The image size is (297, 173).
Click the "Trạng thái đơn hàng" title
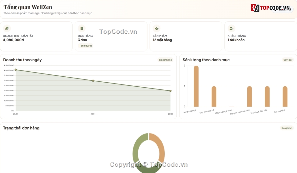(x=21, y=128)
